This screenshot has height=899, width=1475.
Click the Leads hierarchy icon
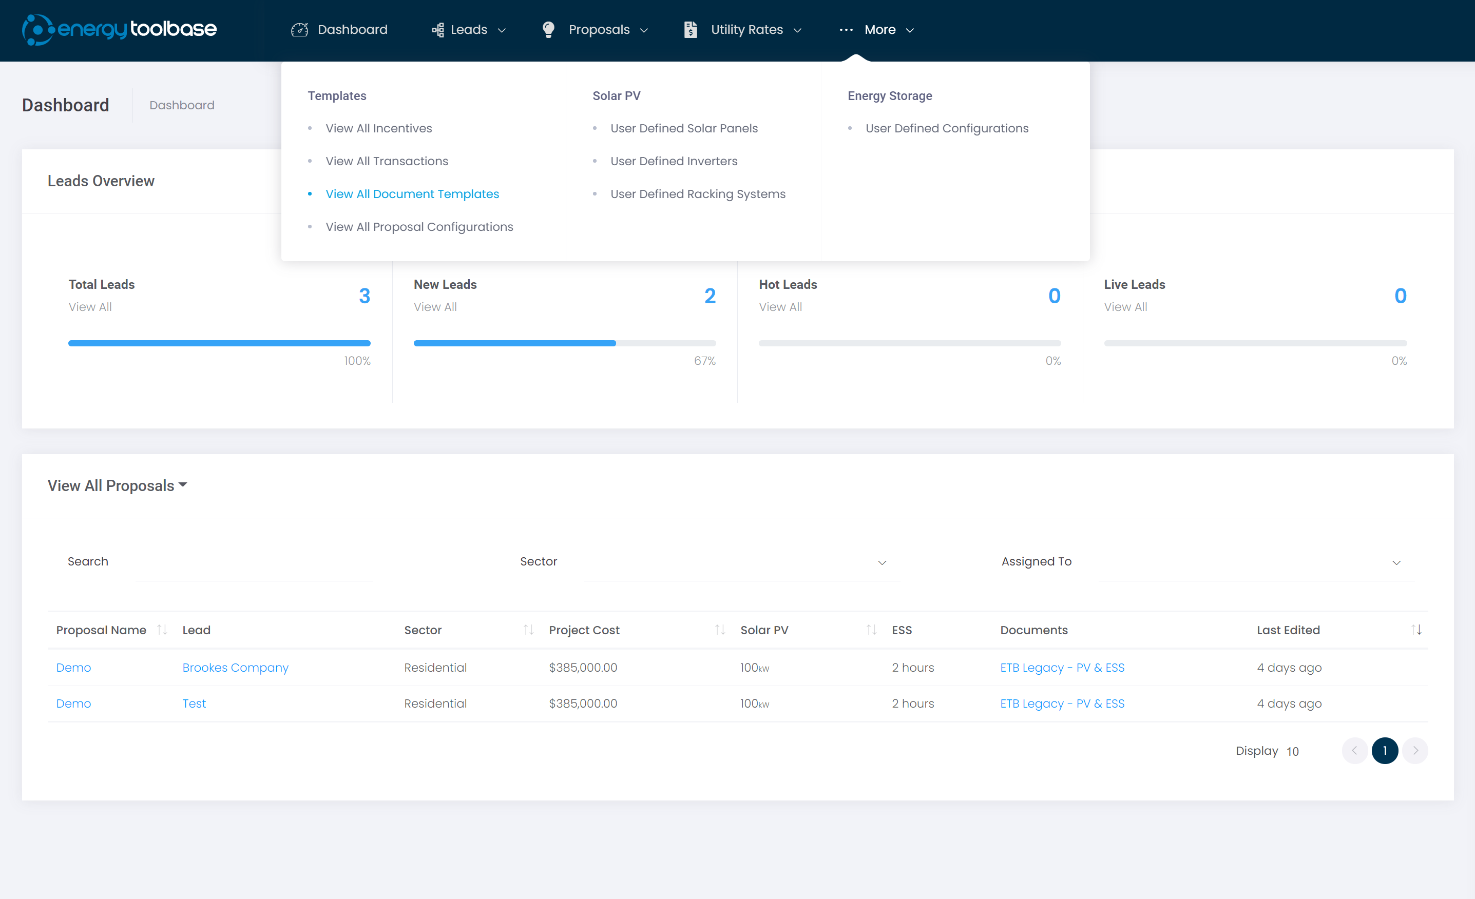pyautogui.click(x=438, y=30)
